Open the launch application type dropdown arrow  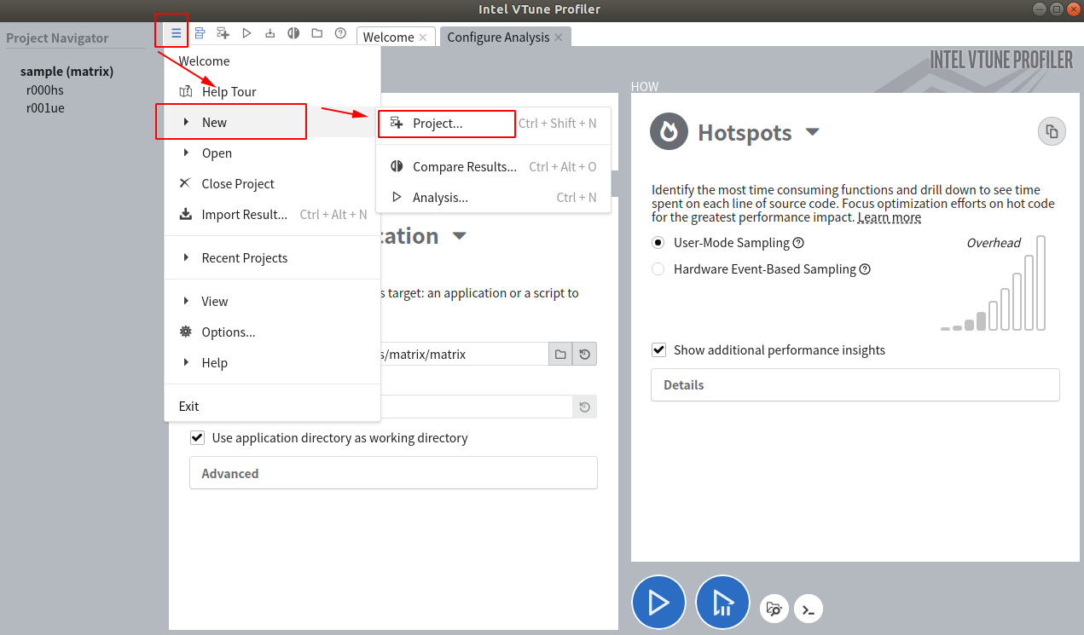460,236
